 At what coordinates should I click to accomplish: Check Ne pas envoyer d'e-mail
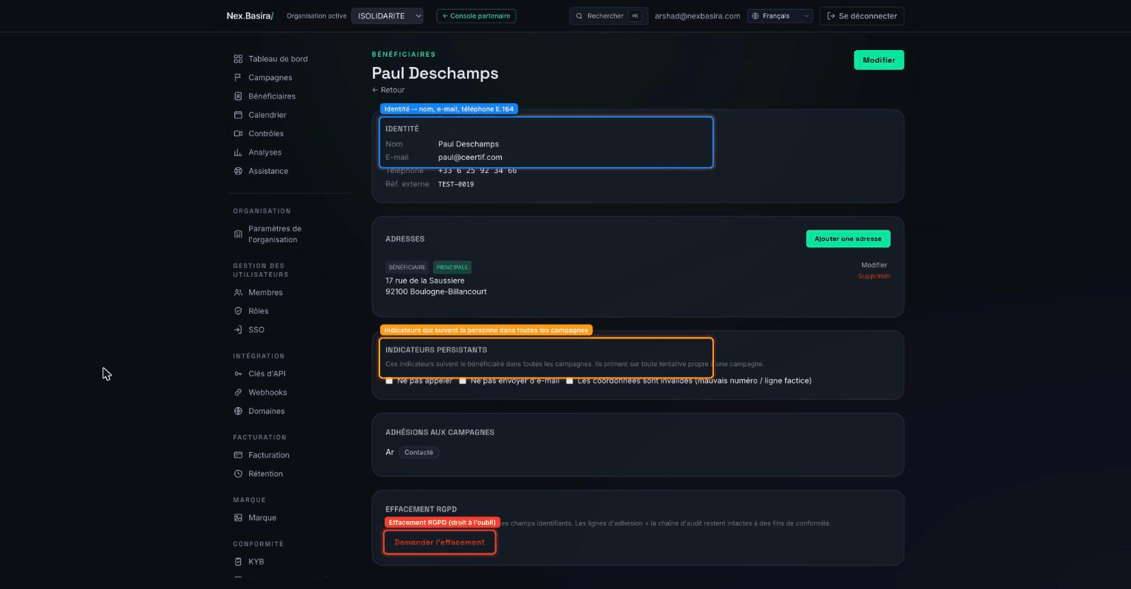click(x=463, y=381)
